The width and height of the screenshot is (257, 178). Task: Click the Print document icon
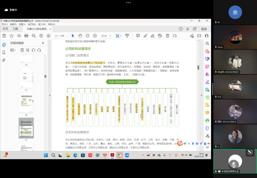pyautogui.click(x=26, y=36)
